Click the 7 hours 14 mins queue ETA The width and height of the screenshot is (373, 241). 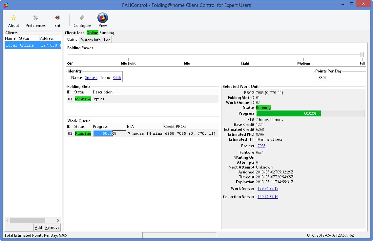tap(145, 133)
